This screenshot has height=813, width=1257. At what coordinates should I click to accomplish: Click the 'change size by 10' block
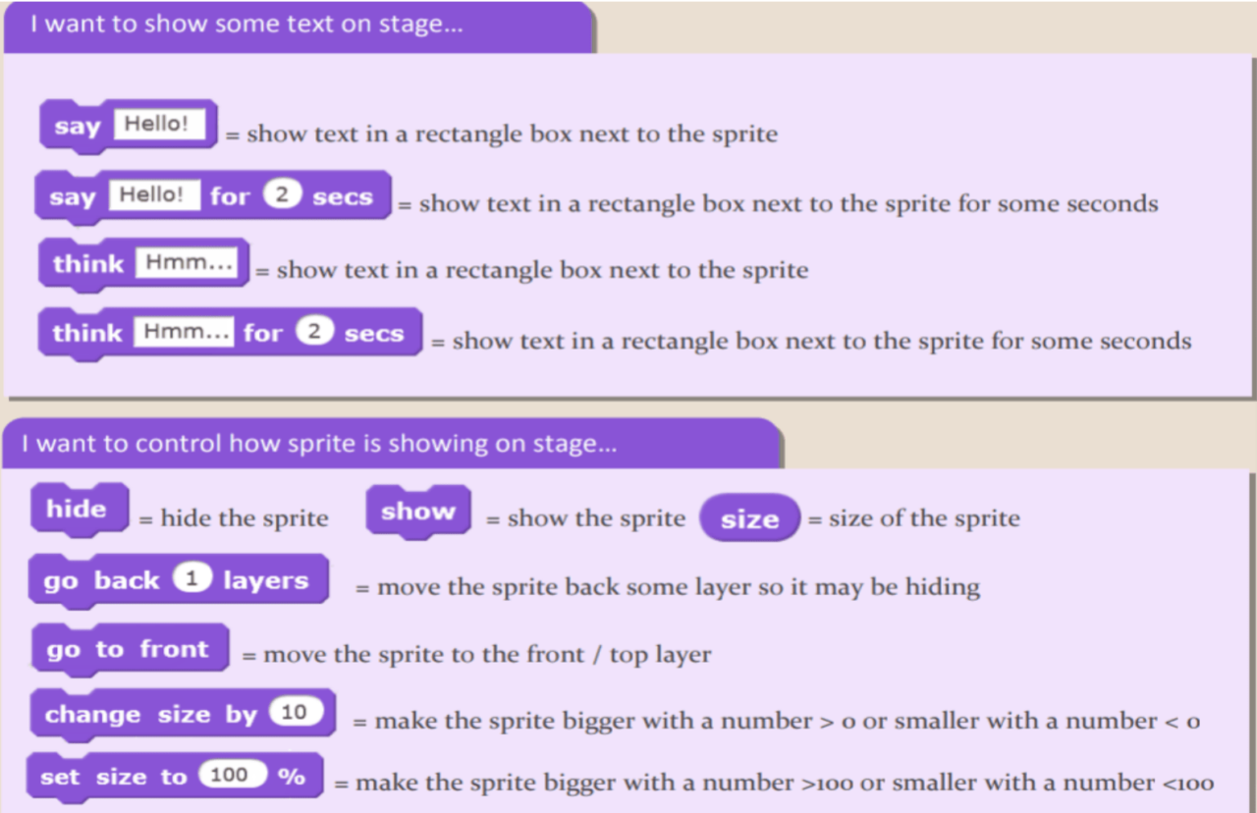(147, 714)
